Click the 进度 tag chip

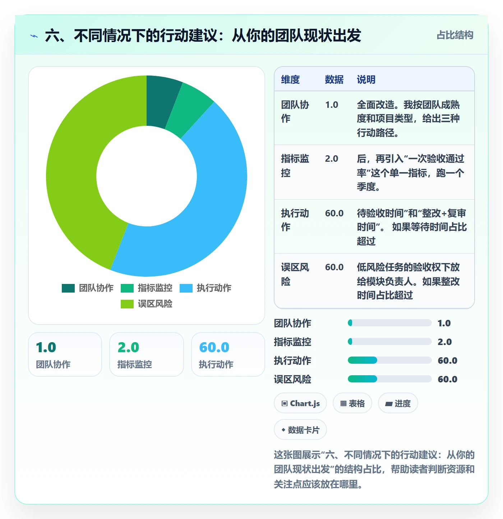[398, 403]
